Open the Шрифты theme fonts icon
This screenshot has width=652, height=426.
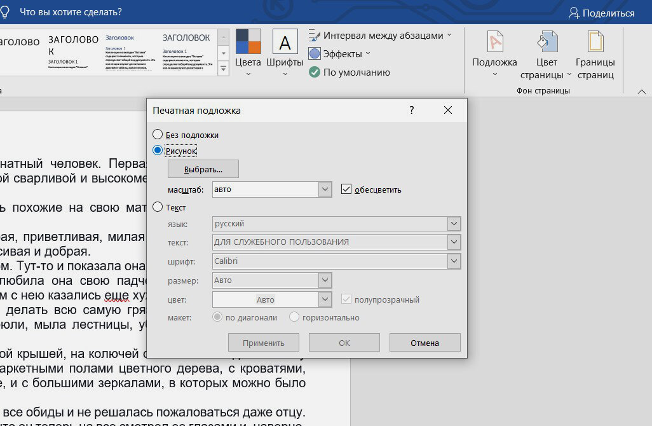285,42
